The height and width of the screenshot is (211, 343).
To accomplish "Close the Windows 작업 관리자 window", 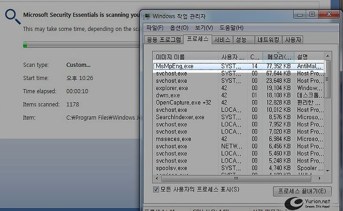I will [x=329, y=15].
